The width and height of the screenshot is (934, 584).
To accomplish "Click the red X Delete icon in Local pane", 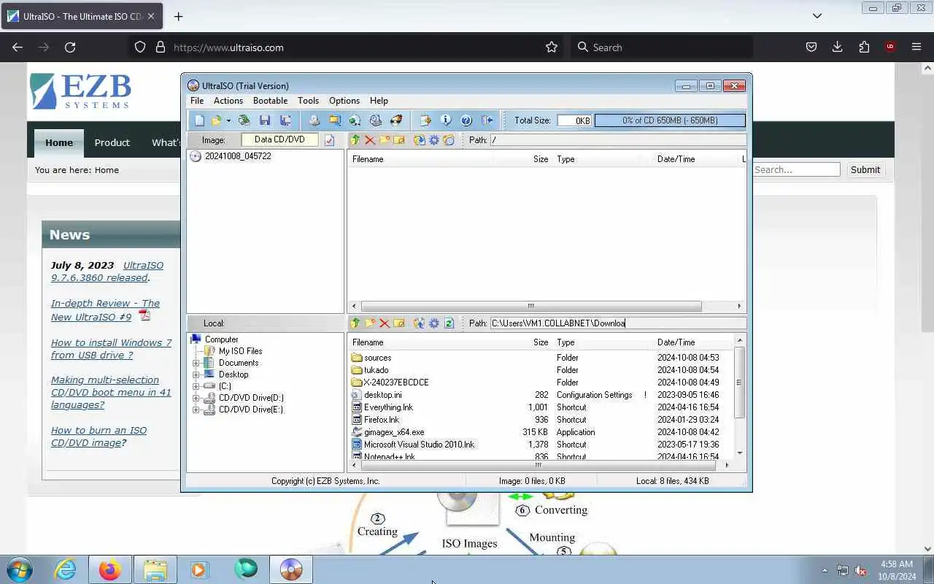I will pos(385,323).
